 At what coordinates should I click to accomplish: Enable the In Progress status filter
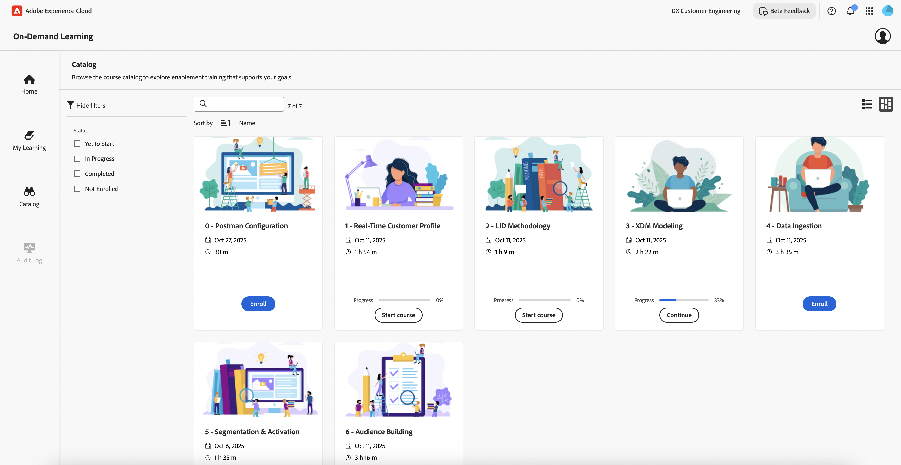point(77,159)
